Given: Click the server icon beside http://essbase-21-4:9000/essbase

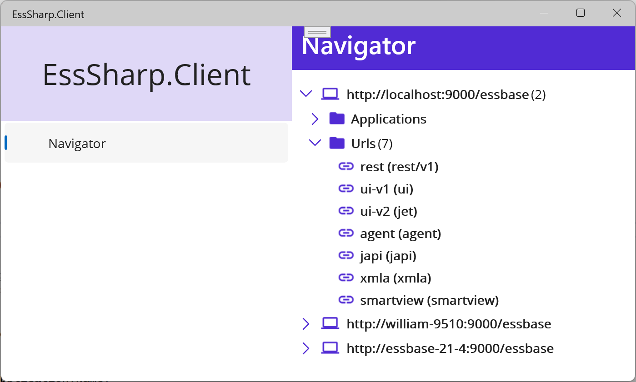Looking at the screenshot, I should 330,347.
